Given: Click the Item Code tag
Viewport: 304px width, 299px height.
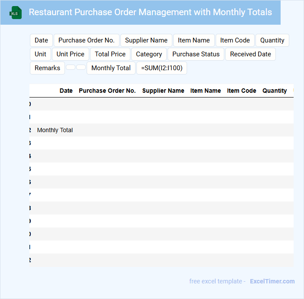Looking at the screenshot, I should pyautogui.click(x=235, y=40).
